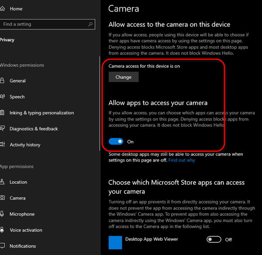Click the Microphone icon
The width and height of the screenshot is (262, 255).
click(x=2, y=214)
